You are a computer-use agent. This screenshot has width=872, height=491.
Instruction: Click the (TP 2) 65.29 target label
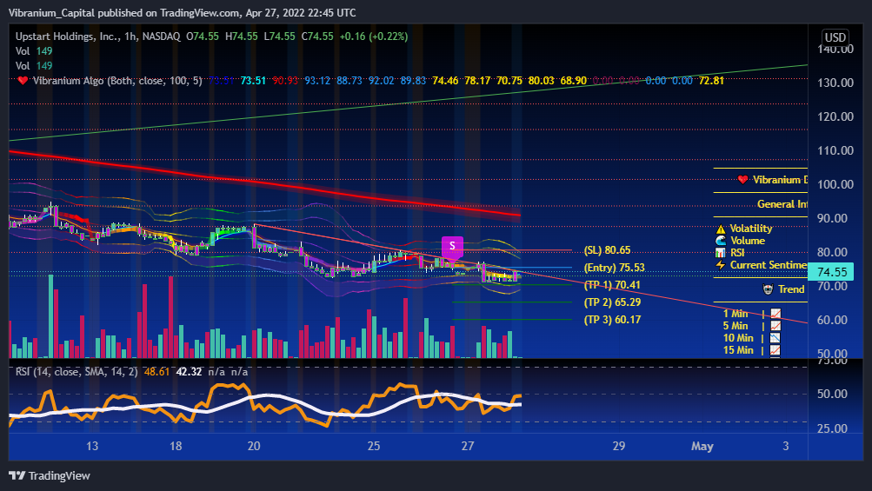point(612,302)
